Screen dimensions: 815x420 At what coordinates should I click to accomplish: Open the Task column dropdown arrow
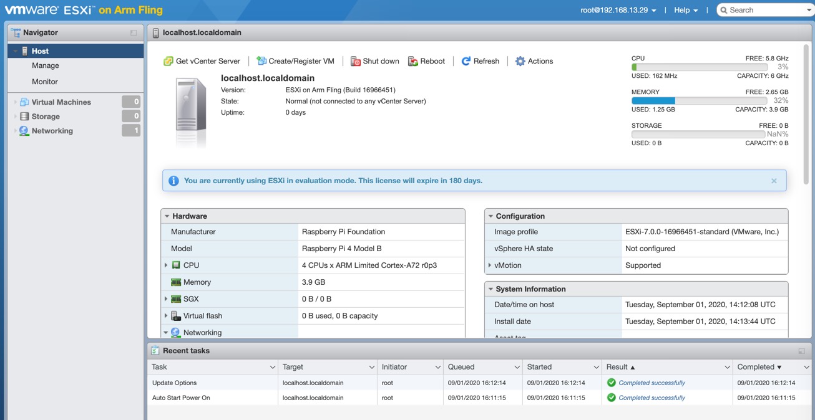tap(272, 367)
